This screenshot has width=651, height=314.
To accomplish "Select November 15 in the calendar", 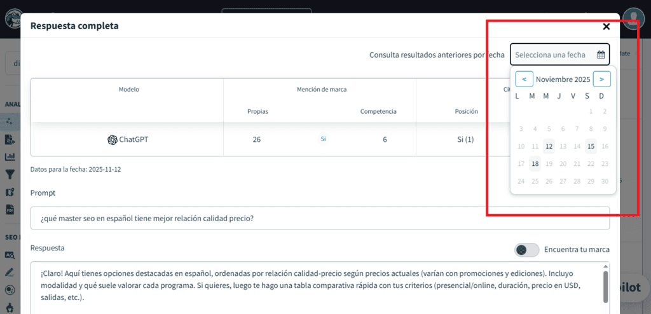I will click(591, 146).
